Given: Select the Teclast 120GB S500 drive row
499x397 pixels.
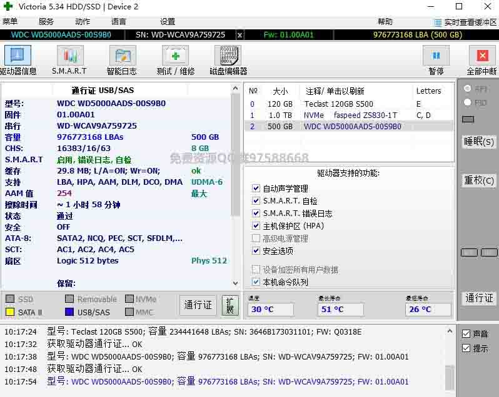Looking at the screenshot, I should coord(338,104).
